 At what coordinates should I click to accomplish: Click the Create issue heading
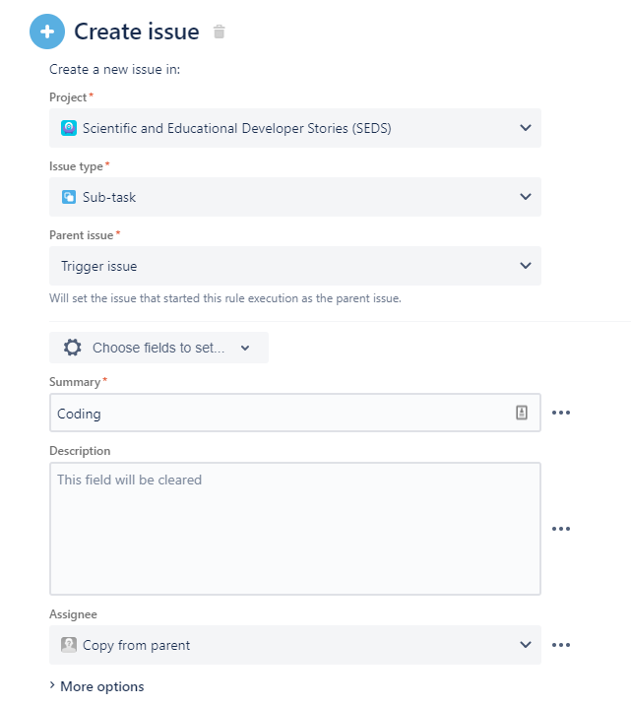pos(137,32)
